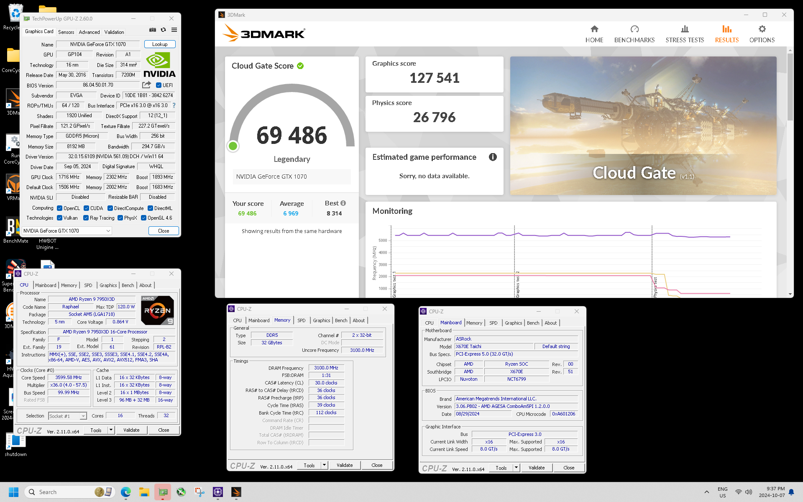
Task: Click the NVIDIA logo in GPU-Z
Action: 160,65
